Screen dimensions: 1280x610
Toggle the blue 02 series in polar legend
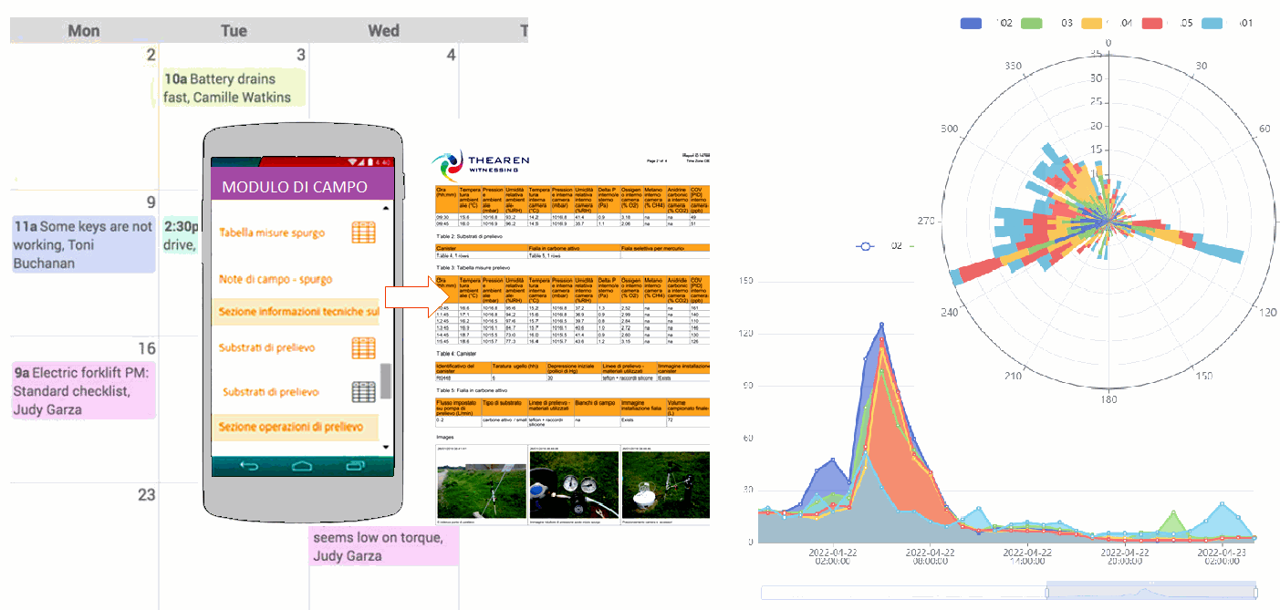coord(971,22)
